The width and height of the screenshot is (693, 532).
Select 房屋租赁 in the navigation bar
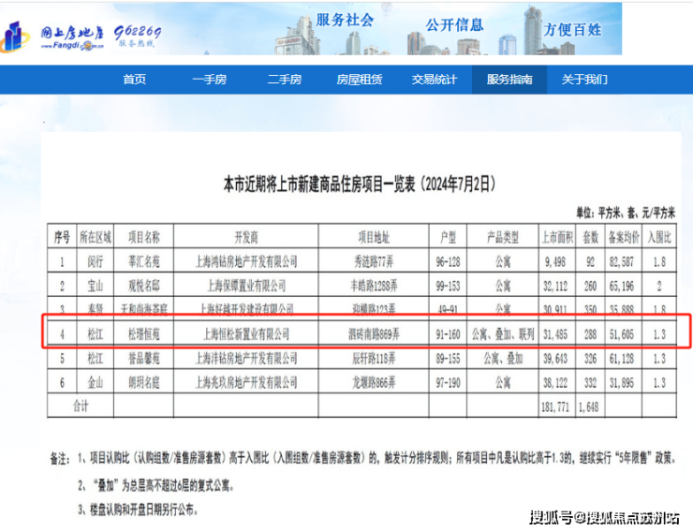(x=359, y=80)
